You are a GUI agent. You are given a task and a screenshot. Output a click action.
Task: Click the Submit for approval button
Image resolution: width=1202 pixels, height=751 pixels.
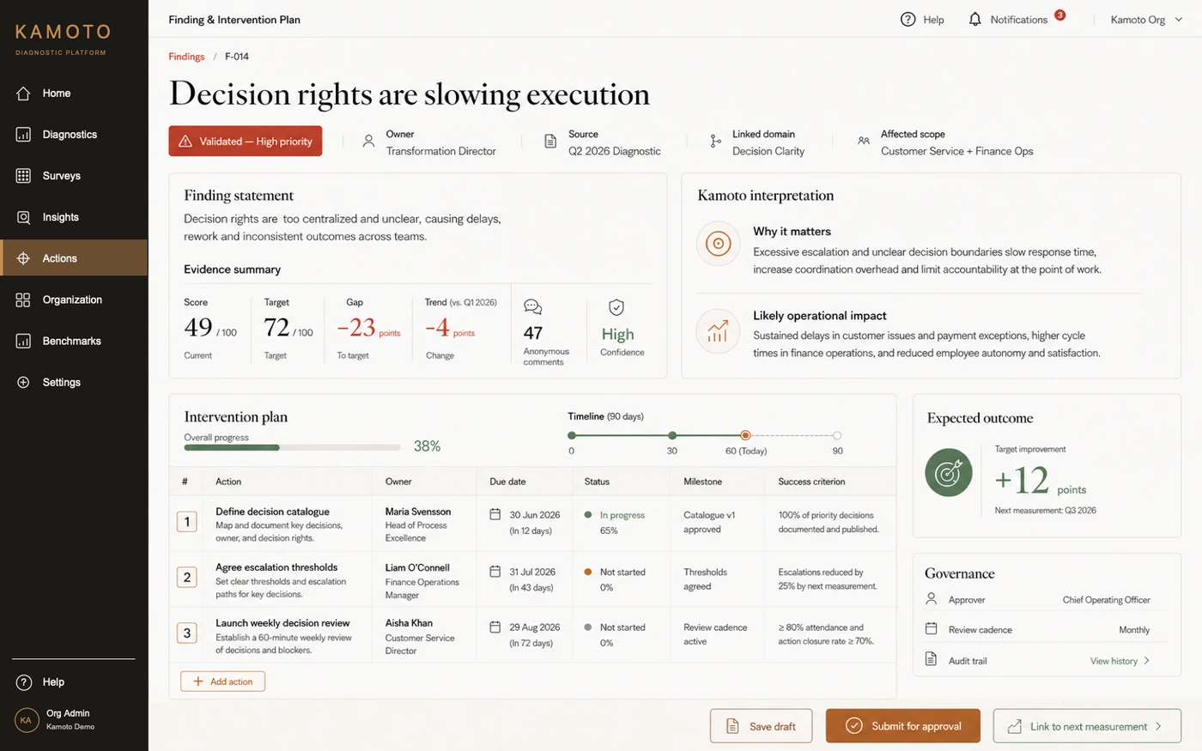(903, 726)
